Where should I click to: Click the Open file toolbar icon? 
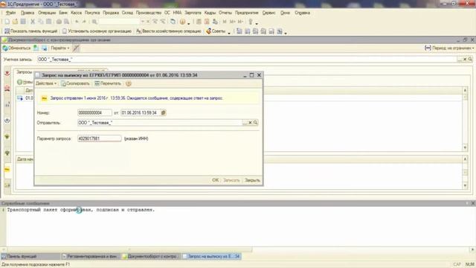[15, 22]
